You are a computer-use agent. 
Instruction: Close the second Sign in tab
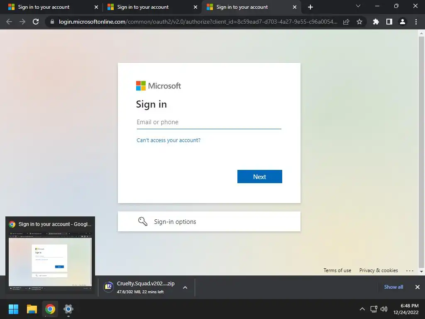(195, 7)
